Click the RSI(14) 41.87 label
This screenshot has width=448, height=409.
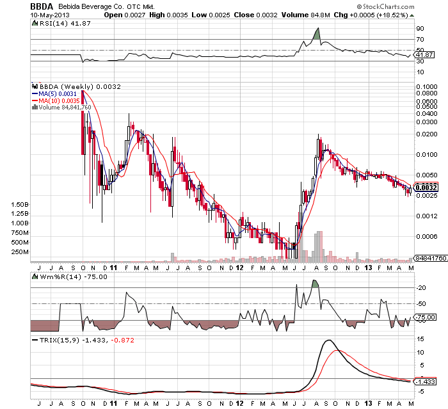tap(65, 24)
